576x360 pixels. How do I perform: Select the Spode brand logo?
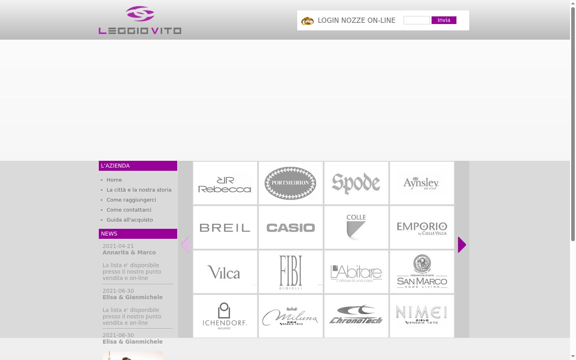click(356, 183)
